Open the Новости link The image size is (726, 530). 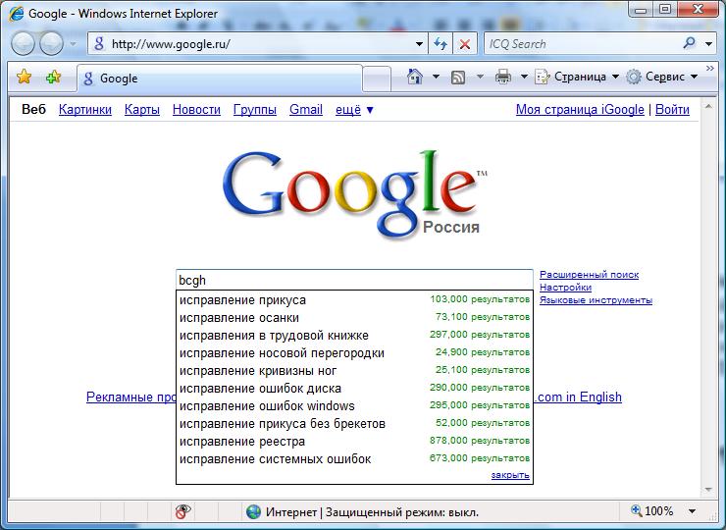point(196,109)
